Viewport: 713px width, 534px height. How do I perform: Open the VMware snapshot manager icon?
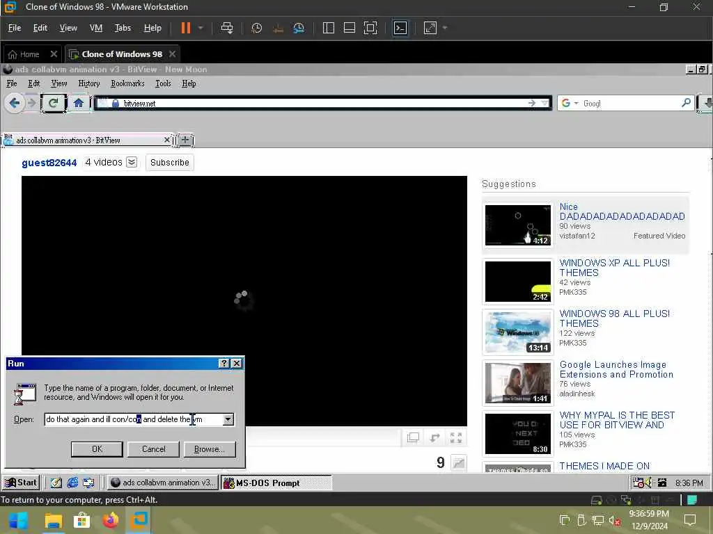[x=299, y=28]
